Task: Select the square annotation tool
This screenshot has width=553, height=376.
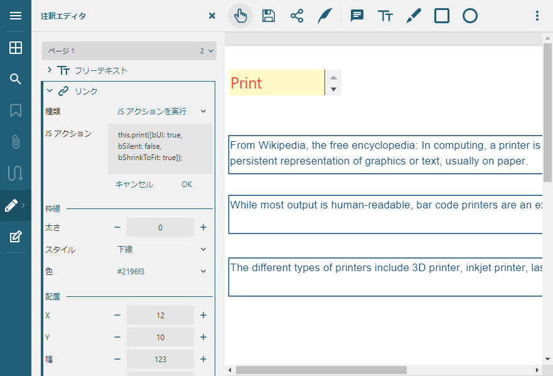Action: click(x=441, y=16)
